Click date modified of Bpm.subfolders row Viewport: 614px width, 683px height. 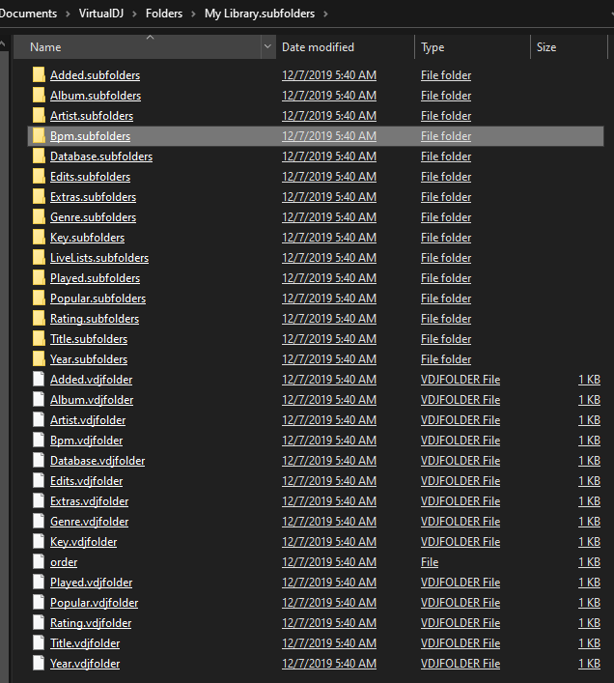pos(329,136)
